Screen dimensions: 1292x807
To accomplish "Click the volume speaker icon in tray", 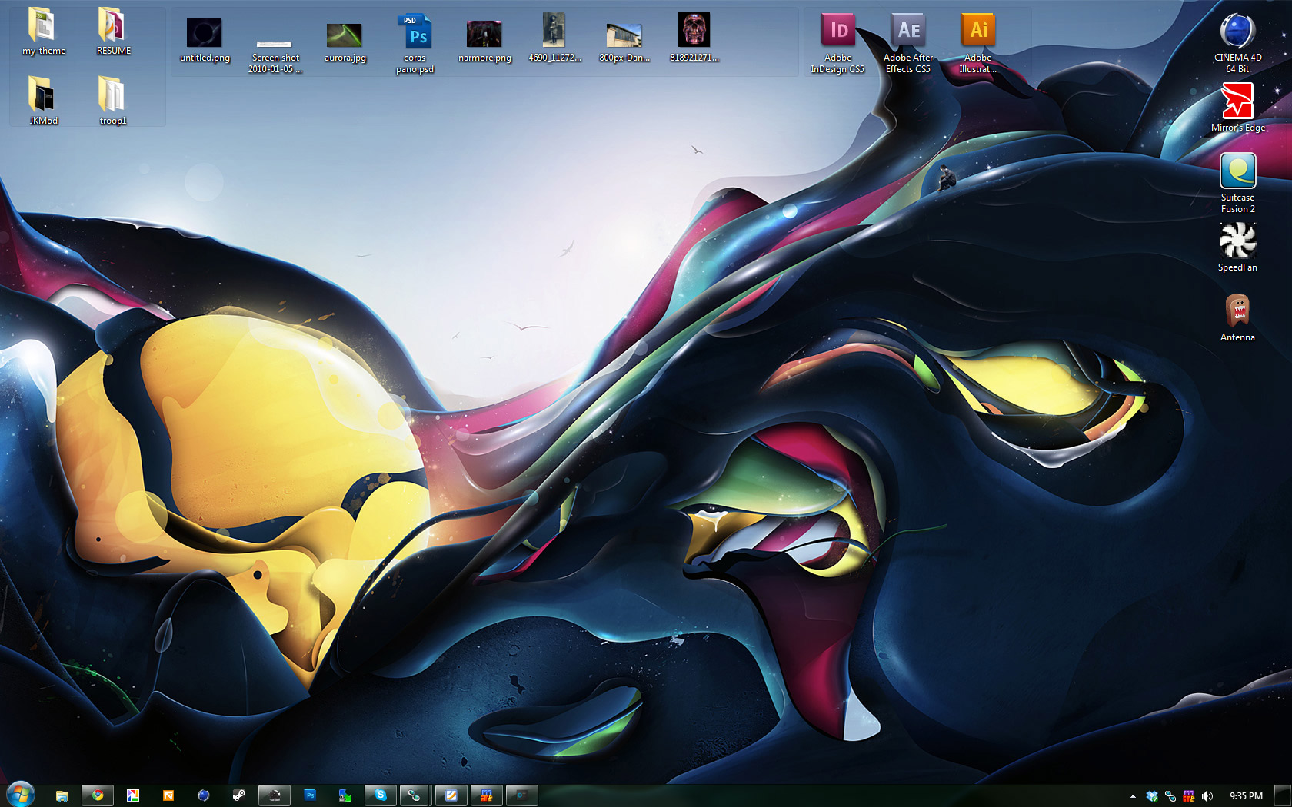I will [1207, 796].
